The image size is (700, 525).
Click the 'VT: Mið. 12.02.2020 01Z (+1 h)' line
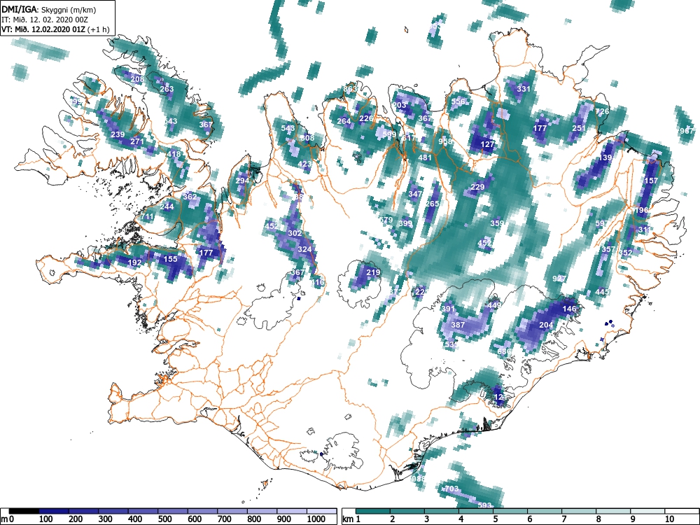[55, 29]
